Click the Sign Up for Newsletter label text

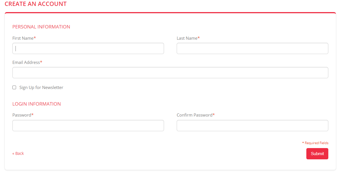(41, 88)
